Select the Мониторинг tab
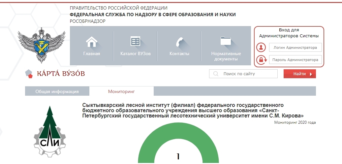This screenshot has width=342, height=164. (121, 91)
